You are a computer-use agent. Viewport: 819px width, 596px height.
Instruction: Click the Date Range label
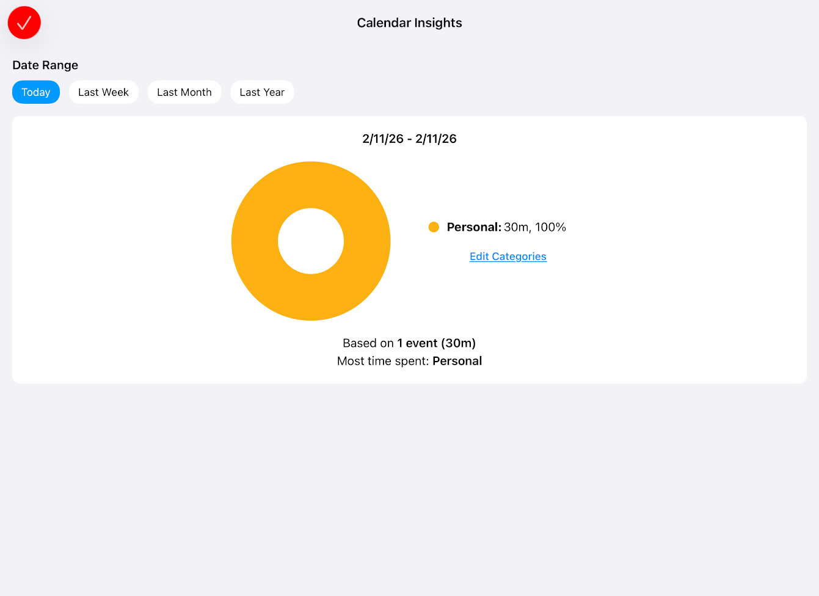45,65
